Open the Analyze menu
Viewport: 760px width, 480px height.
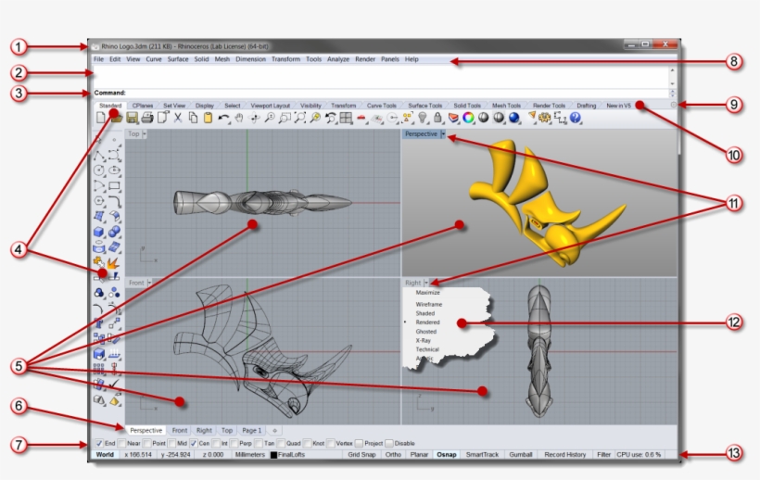tap(338, 59)
